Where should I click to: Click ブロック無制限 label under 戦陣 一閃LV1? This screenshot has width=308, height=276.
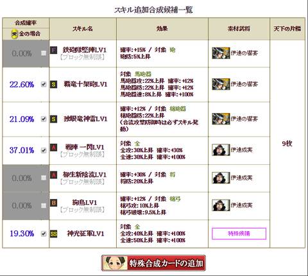click(x=82, y=154)
